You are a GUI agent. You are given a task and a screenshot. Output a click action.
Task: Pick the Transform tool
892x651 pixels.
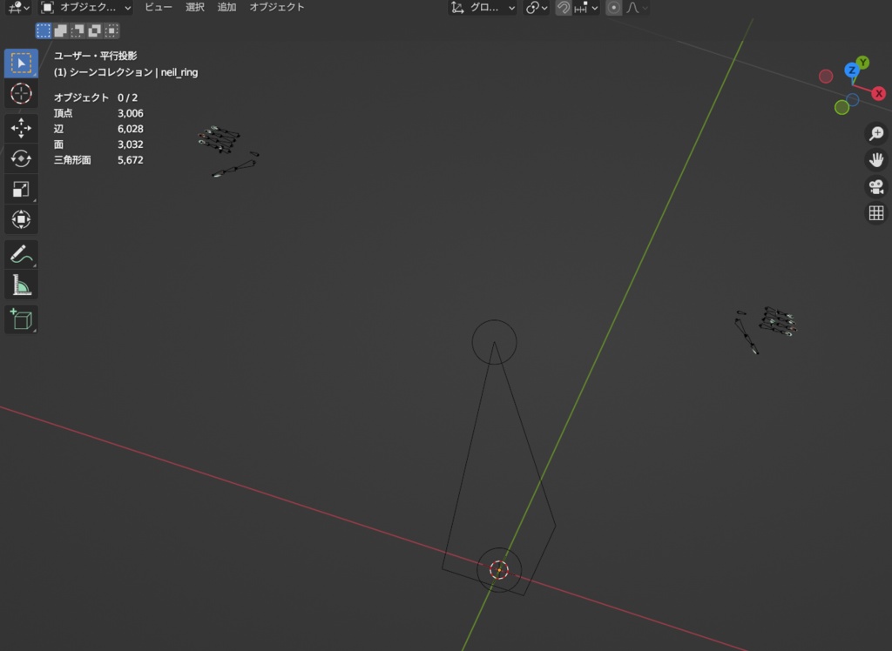[x=21, y=219]
